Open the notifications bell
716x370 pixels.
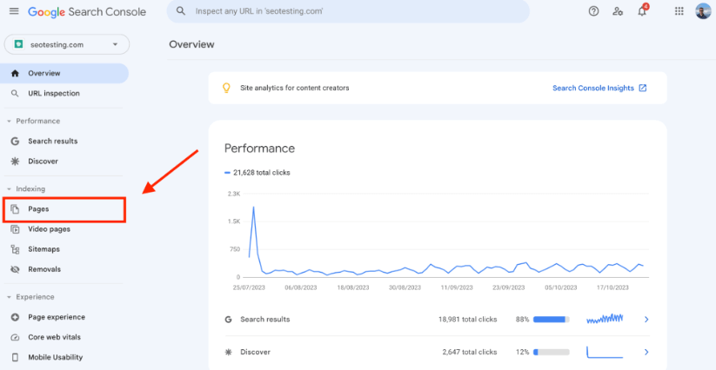[x=642, y=11]
